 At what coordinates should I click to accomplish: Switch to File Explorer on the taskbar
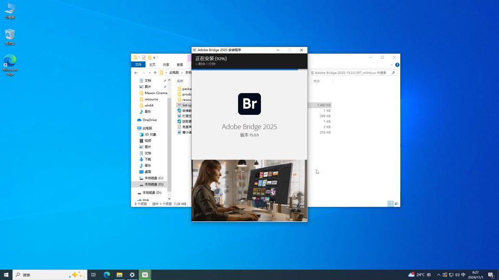point(120,274)
